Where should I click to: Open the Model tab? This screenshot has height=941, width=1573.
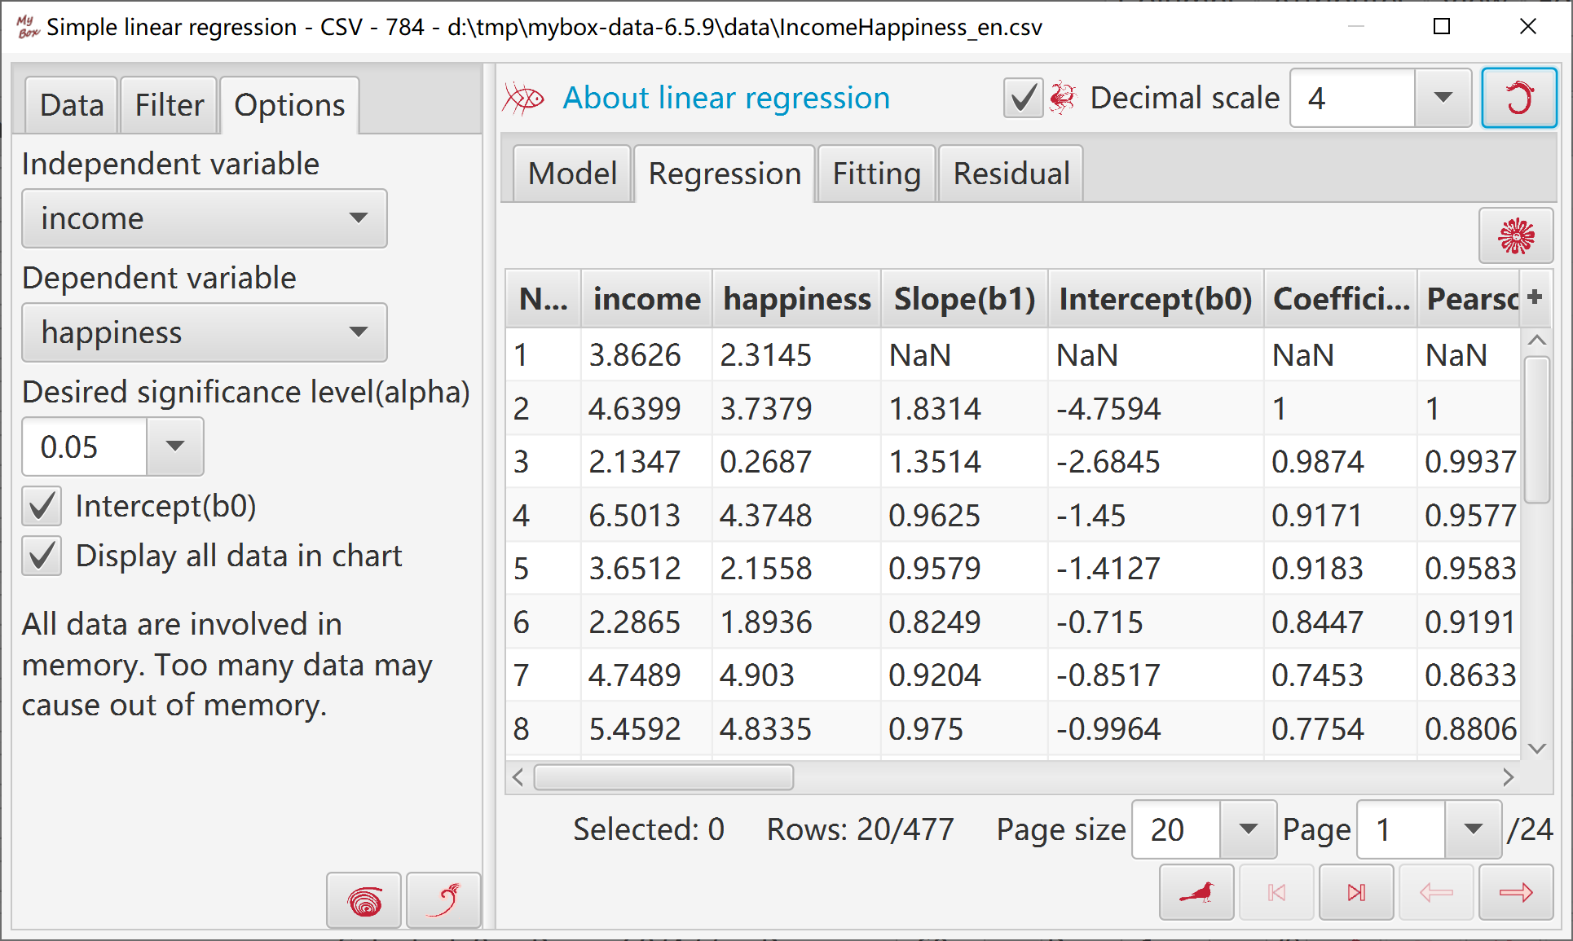(572, 174)
